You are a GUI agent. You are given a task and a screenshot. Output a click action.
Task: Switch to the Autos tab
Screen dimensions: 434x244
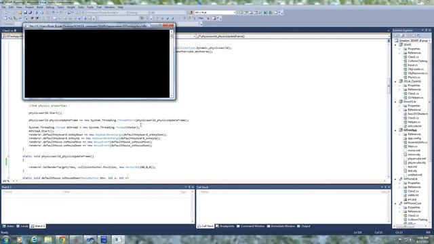click(8, 226)
